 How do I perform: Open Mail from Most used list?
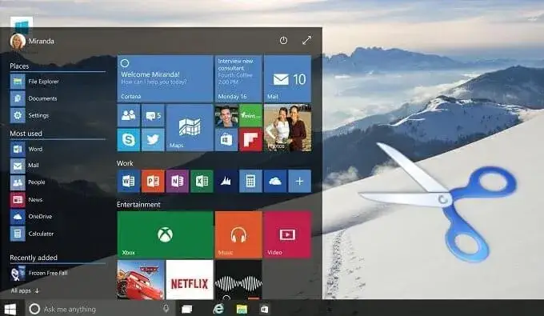click(x=25, y=166)
